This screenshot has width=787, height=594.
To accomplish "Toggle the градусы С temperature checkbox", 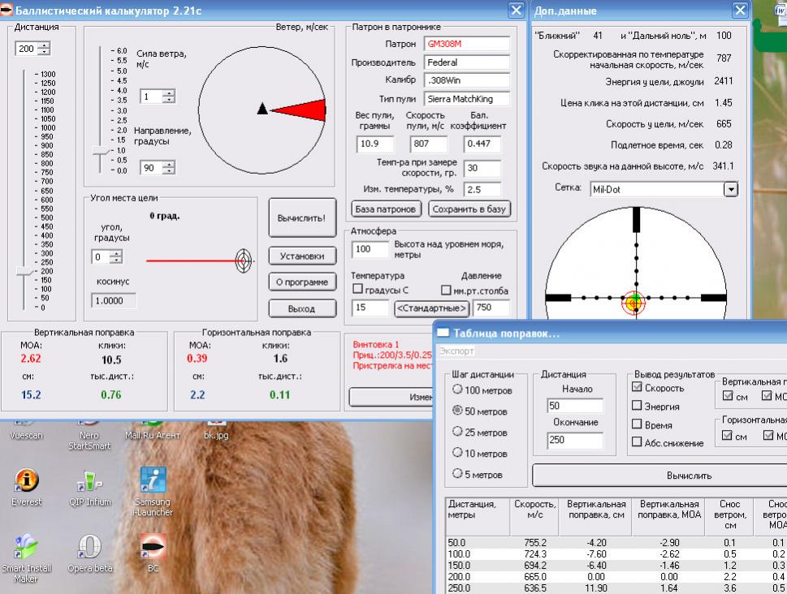I will pyautogui.click(x=357, y=290).
